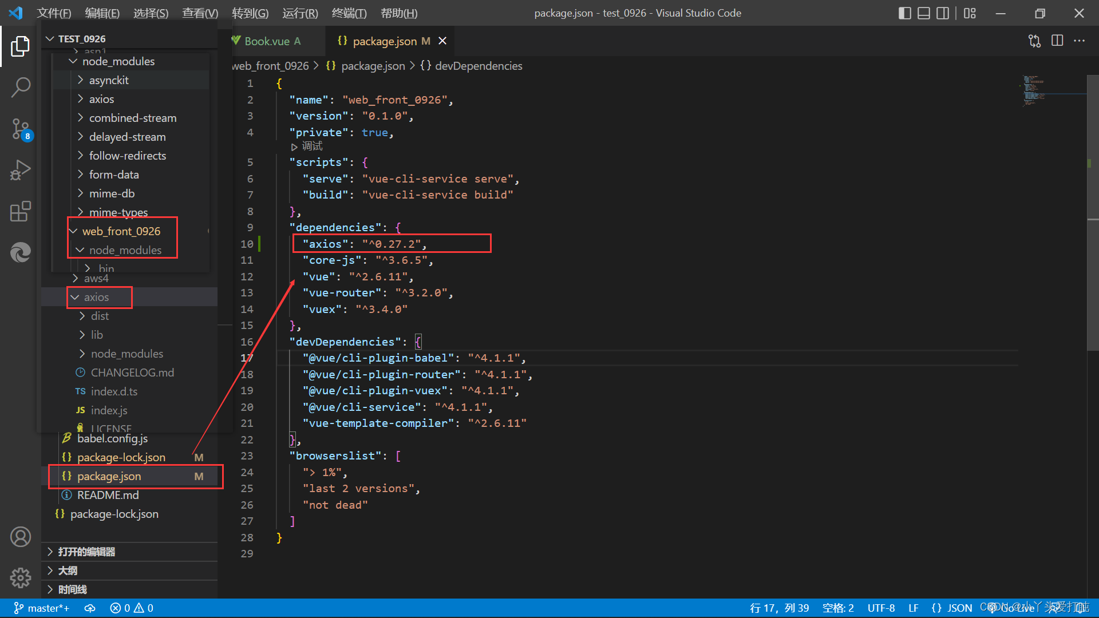1099x618 pixels.
Task: Open the 终端(T) menu
Action: click(349, 13)
